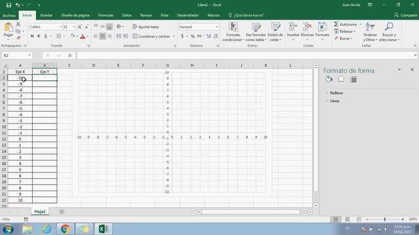Image resolution: width=419 pixels, height=235 pixels.
Task: Click the thousands separator 000 icon
Action: pos(199,36)
